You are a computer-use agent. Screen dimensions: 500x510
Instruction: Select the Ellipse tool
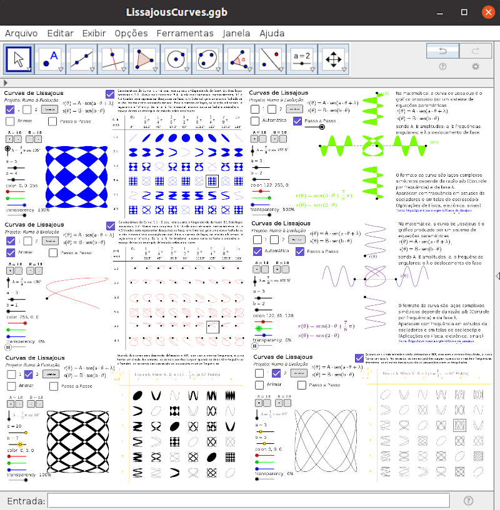click(207, 59)
